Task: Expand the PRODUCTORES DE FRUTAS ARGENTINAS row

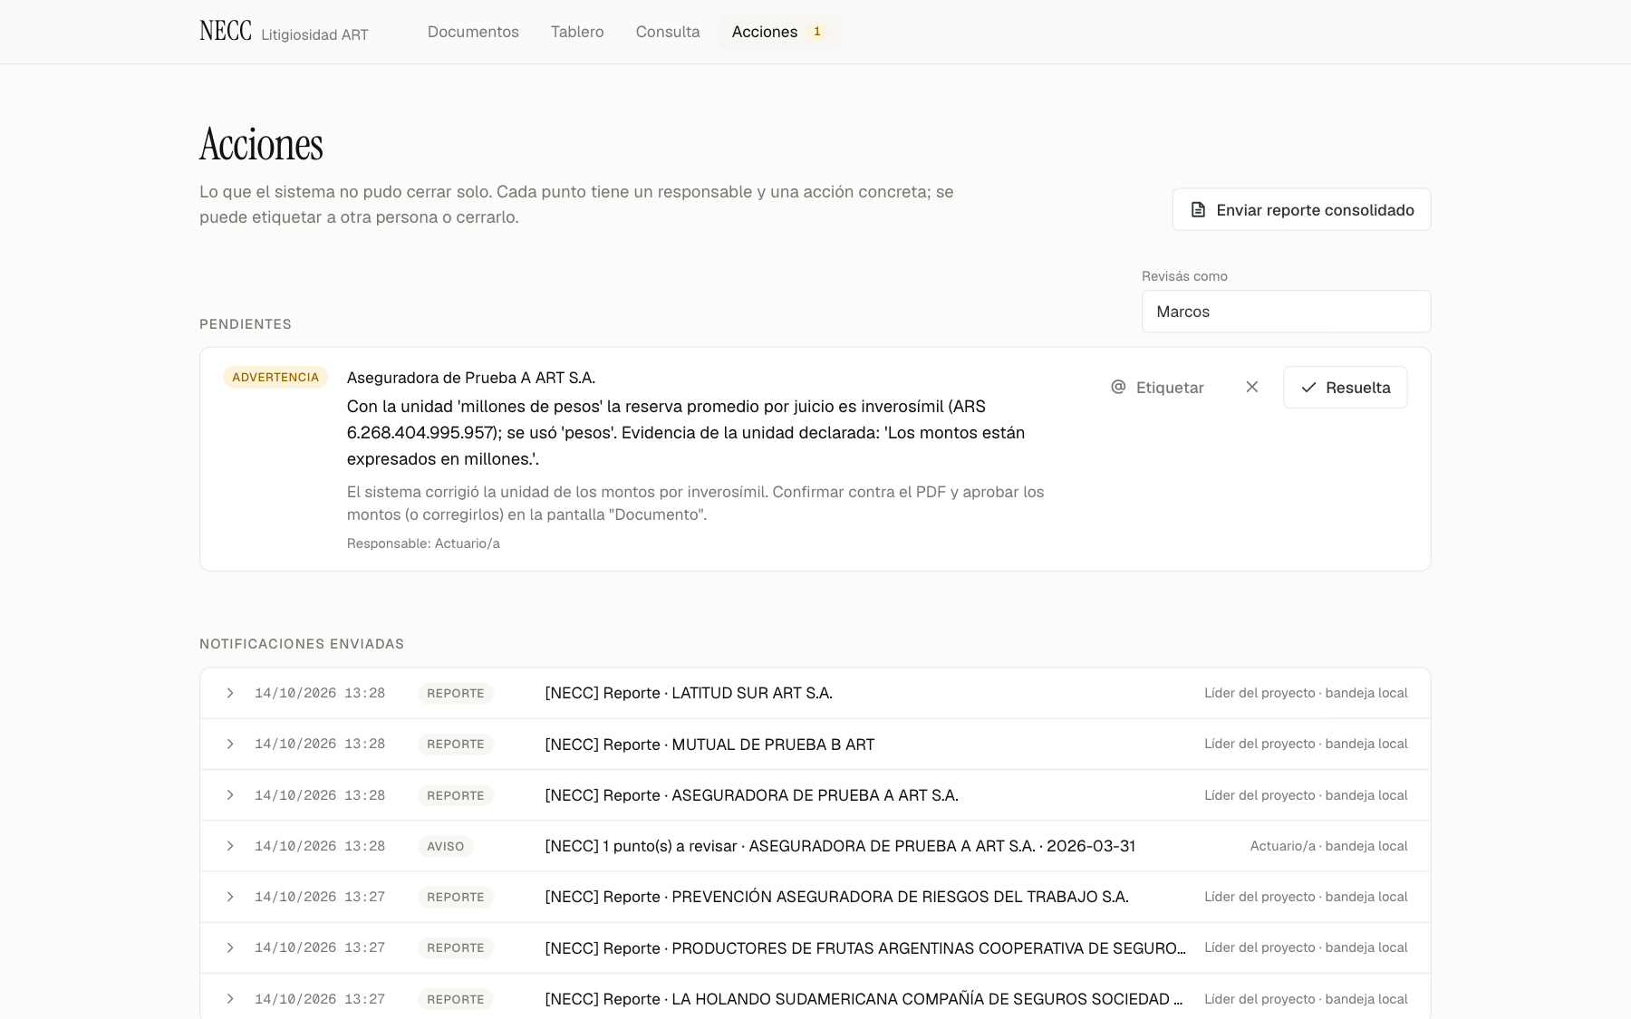Action: 815,947
